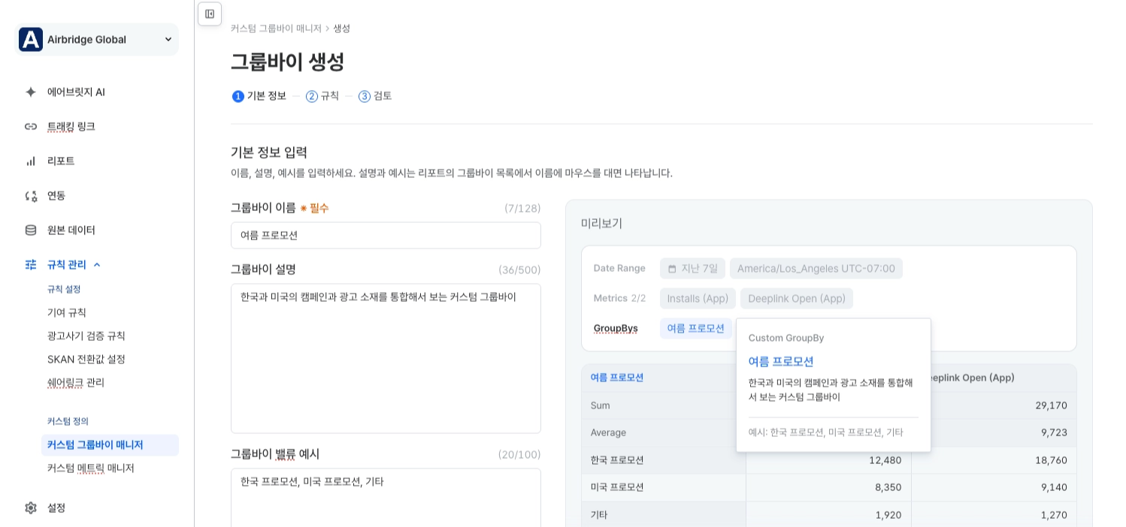Open 기여 규칙 submenu item
1126x527 pixels.
67,312
